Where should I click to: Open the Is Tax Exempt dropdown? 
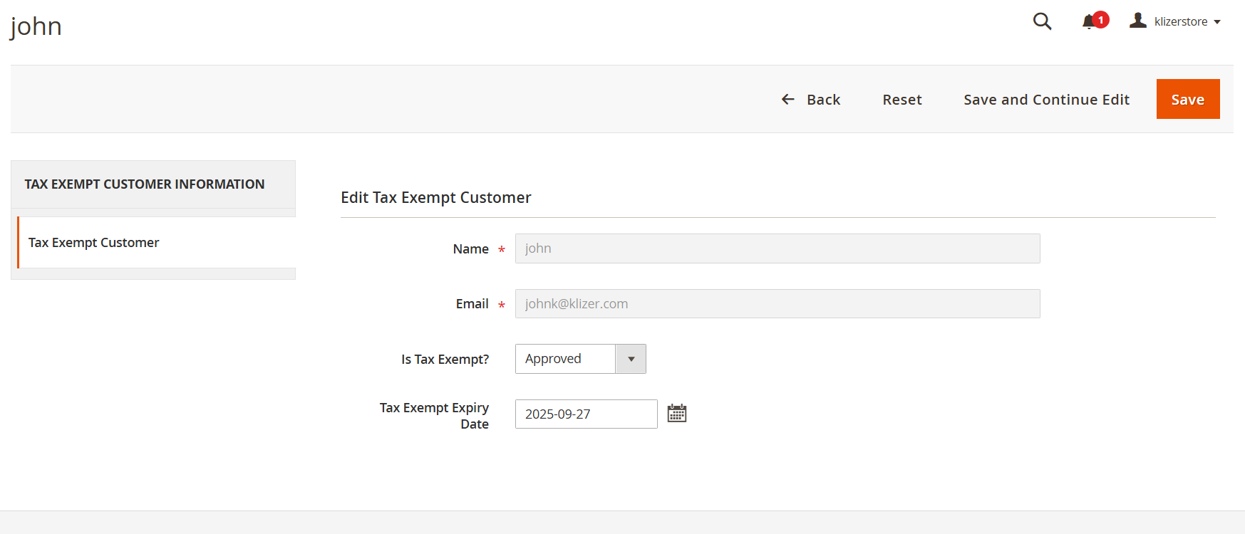coord(580,359)
